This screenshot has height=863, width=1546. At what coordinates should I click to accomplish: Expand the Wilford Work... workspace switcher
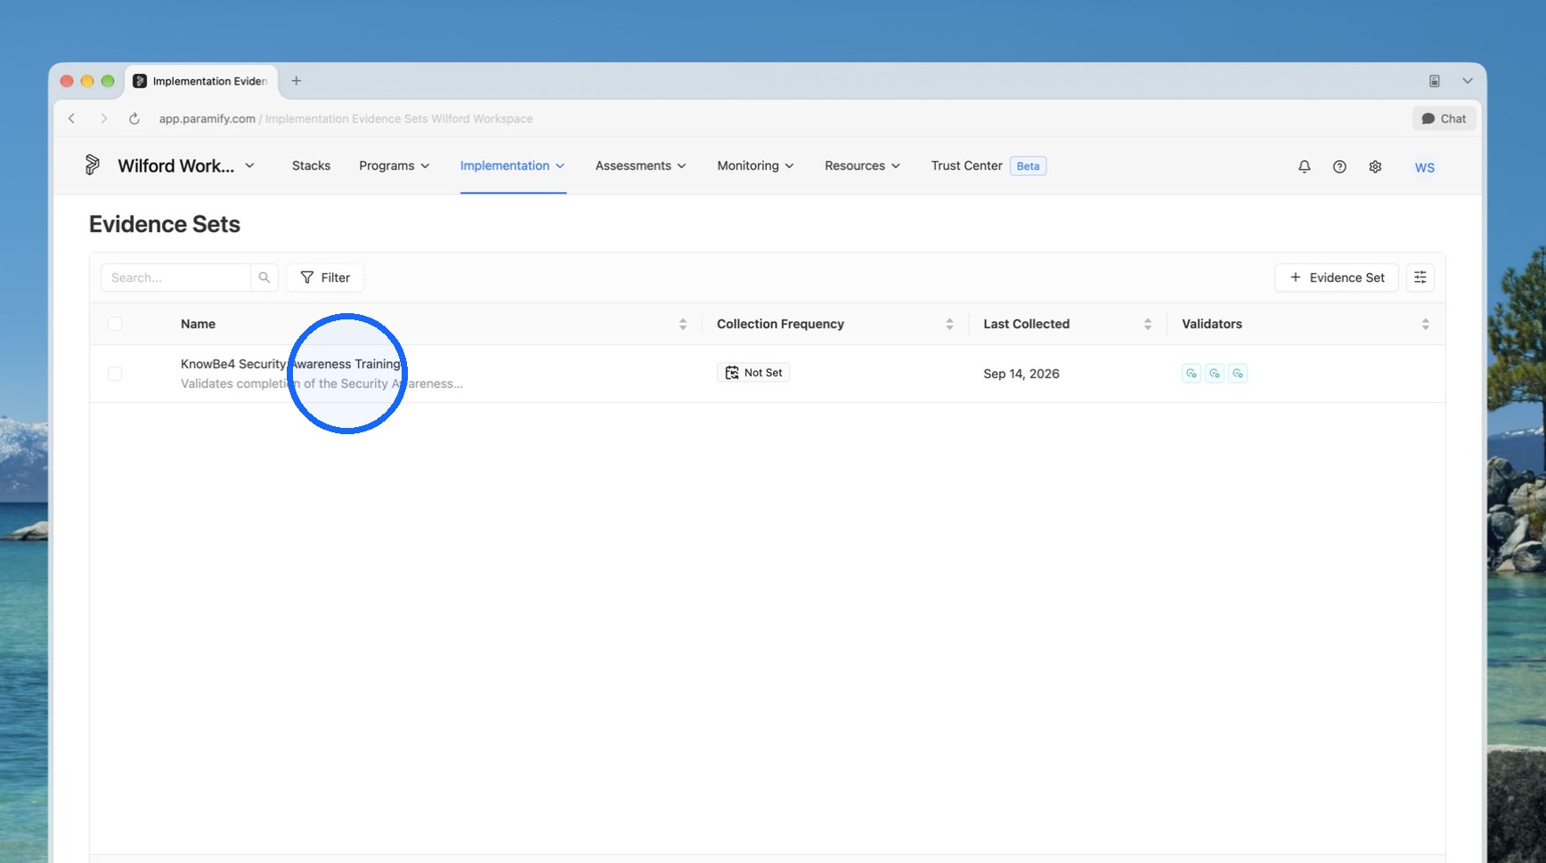pyautogui.click(x=186, y=165)
